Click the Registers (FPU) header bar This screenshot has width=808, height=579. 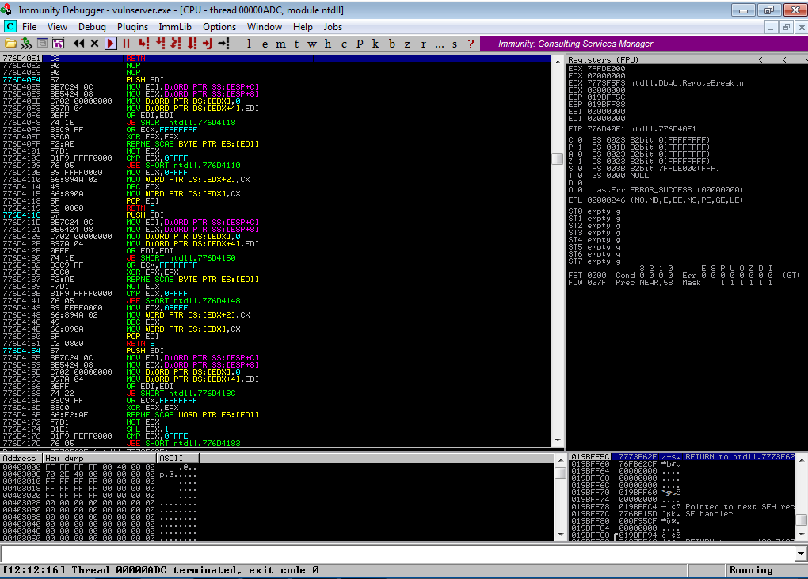[688, 59]
